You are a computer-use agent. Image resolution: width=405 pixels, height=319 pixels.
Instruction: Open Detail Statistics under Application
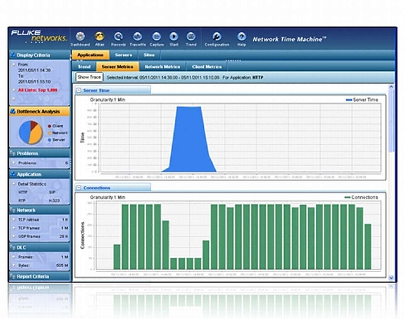point(32,184)
